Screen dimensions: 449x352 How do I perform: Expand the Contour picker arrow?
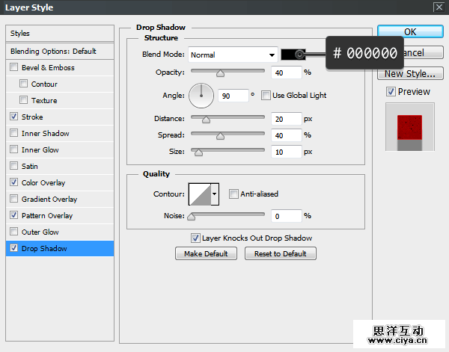pos(215,194)
